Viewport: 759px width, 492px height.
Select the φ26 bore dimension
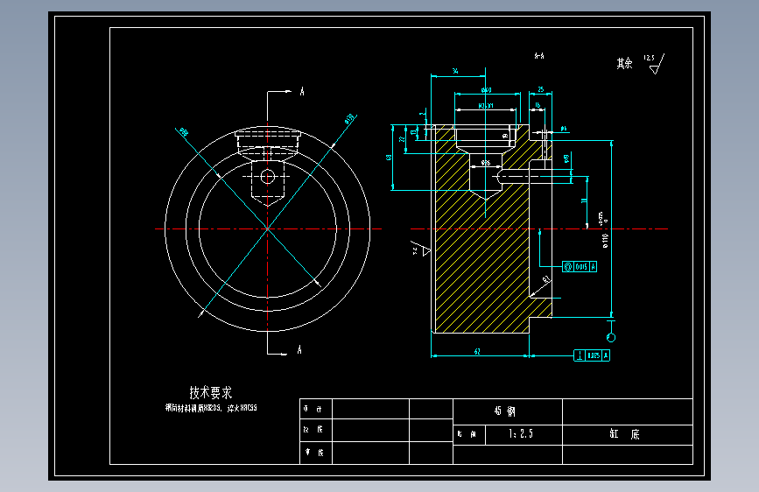pyautogui.click(x=486, y=163)
